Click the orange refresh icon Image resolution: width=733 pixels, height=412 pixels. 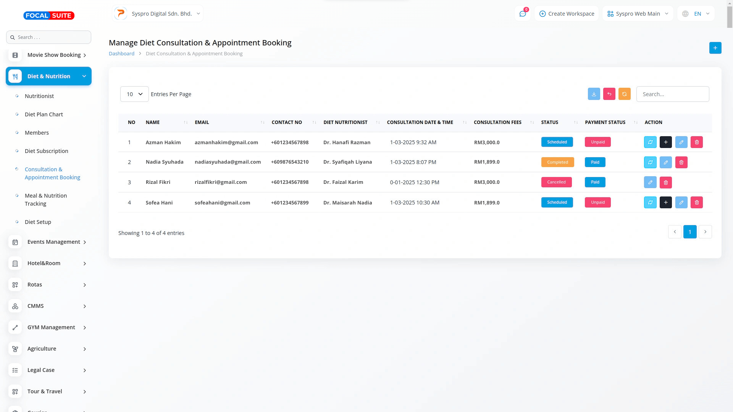(x=624, y=94)
